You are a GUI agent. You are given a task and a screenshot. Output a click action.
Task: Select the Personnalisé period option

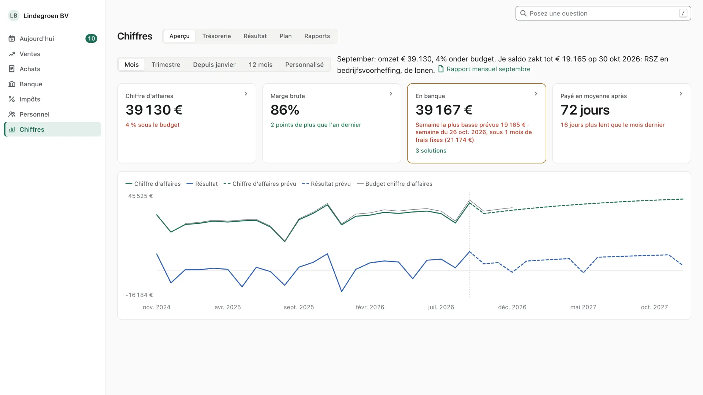click(x=304, y=65)
